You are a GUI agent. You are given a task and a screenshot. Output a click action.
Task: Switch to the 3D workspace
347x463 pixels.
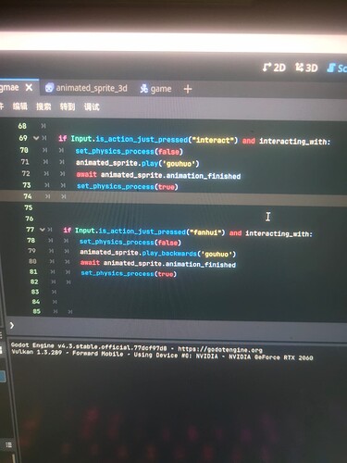306,68
